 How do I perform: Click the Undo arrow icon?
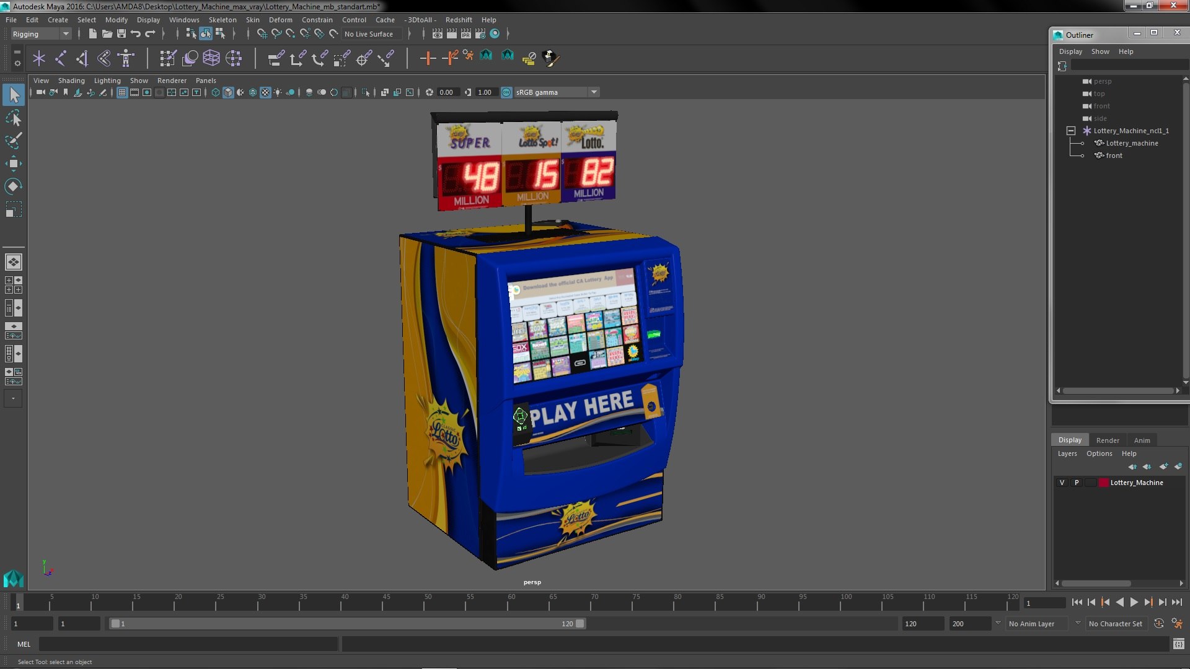point(135,34)
